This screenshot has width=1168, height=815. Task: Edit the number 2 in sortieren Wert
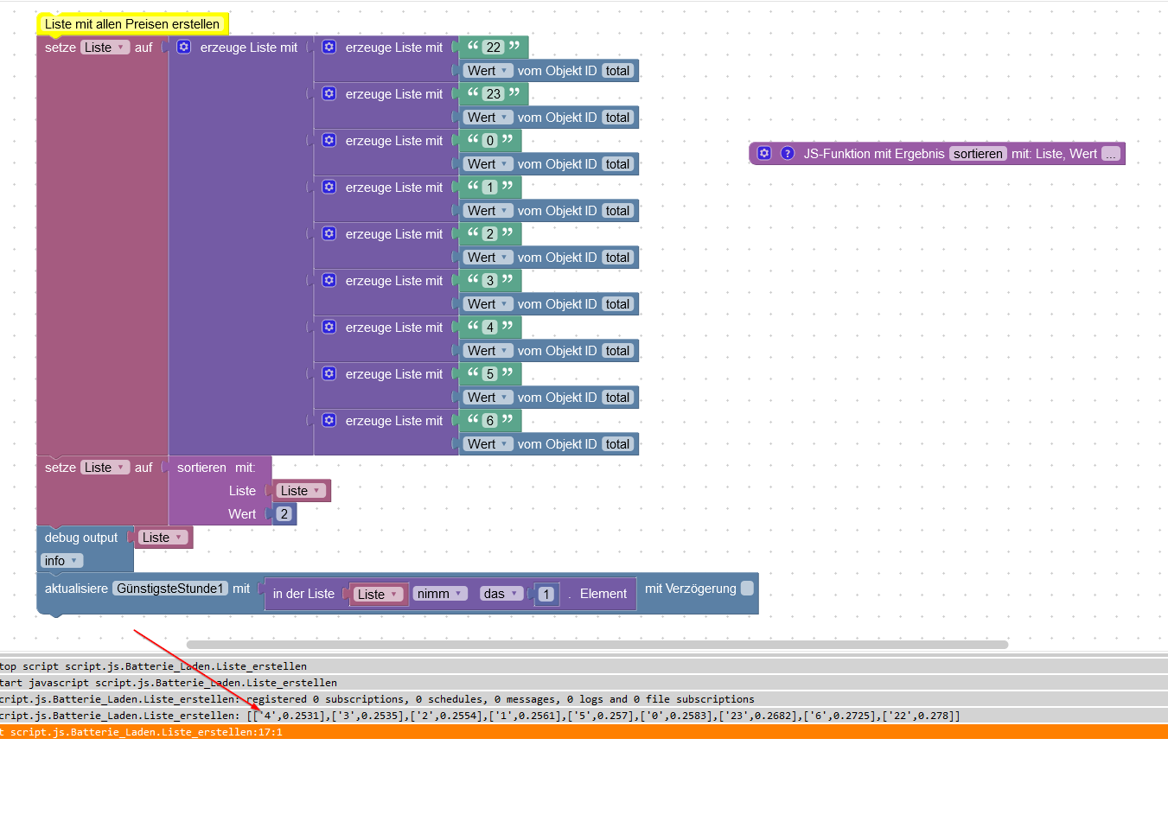click(x=284, y=514)
